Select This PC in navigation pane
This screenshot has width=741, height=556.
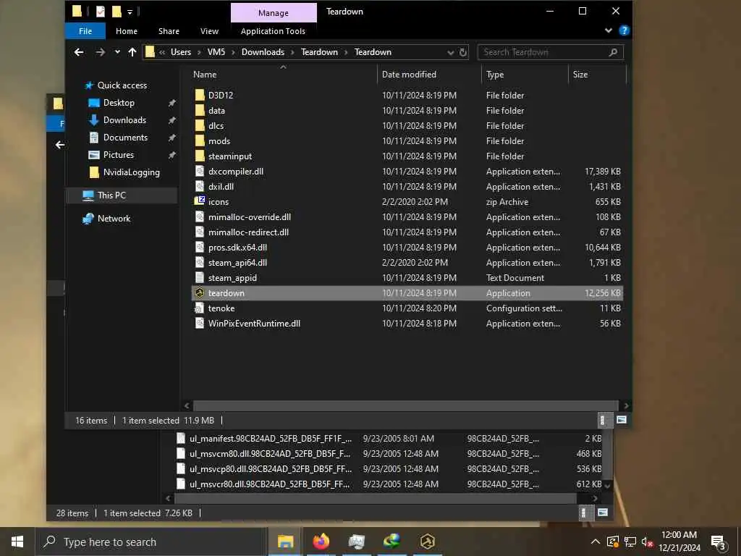111,195
